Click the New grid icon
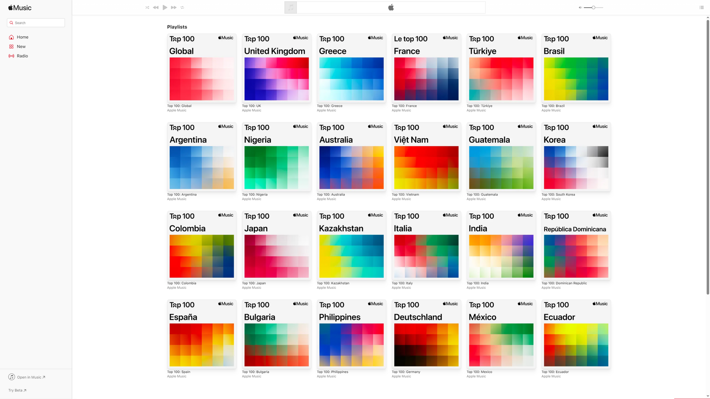 pyautogui.click(x=11, y=46)
